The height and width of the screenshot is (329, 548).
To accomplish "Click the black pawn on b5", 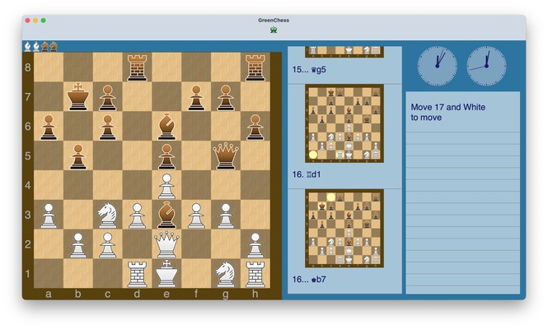I will click(78, 156).
